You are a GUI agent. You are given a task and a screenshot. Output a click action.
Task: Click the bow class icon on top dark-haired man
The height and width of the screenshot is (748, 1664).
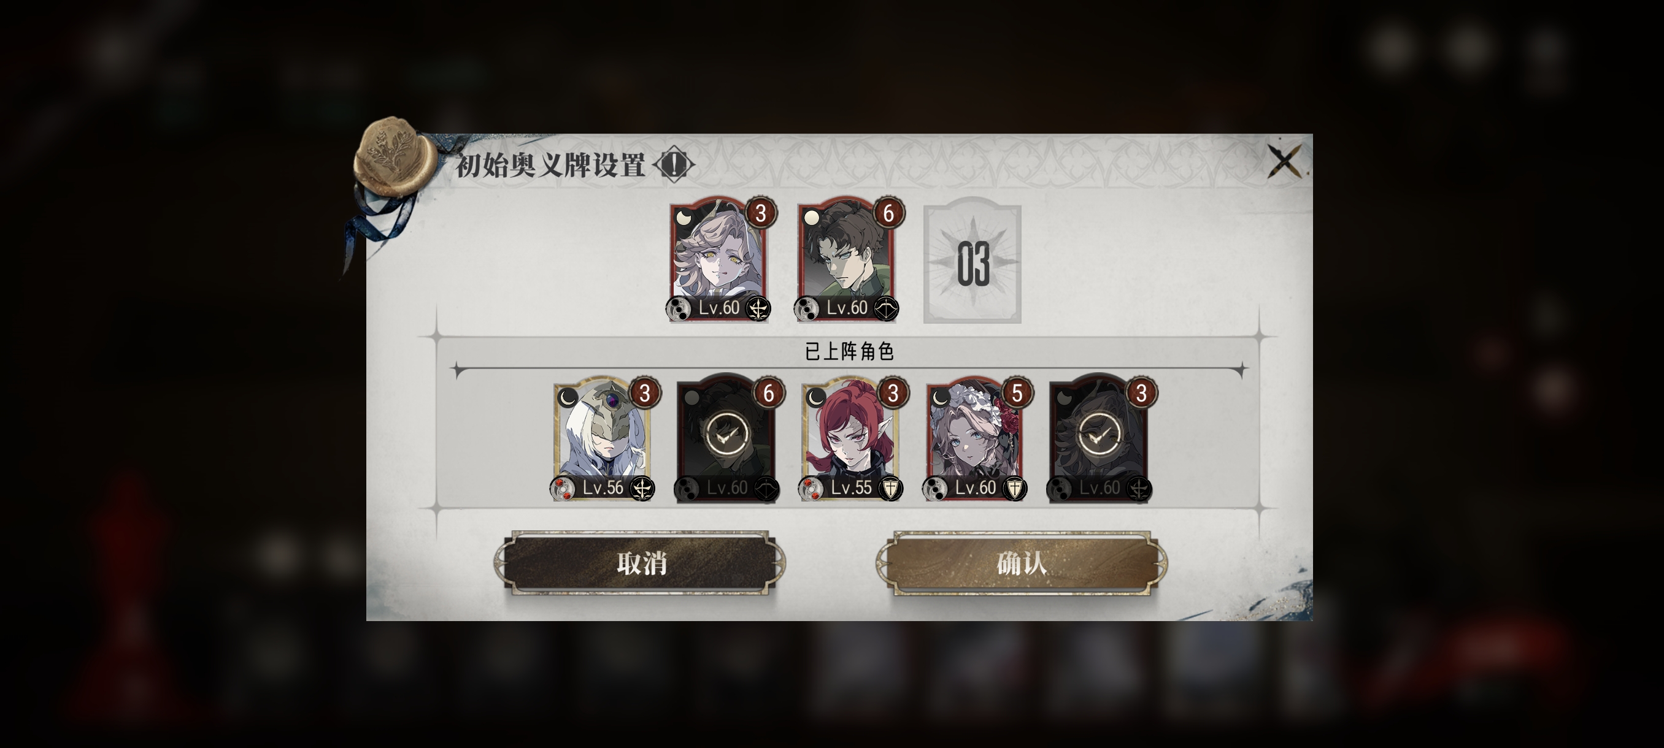click(x=885, y=308)
